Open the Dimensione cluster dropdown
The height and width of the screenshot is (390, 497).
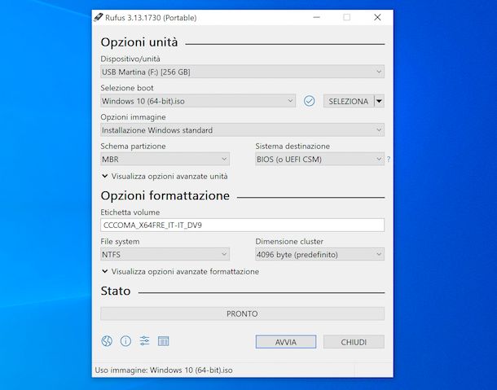(319, 254)
